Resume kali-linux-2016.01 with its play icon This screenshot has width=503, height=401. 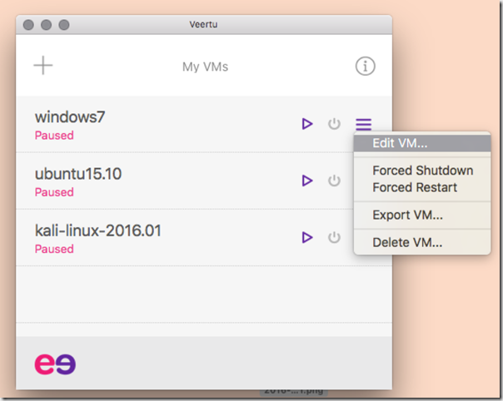coord(307,237)
